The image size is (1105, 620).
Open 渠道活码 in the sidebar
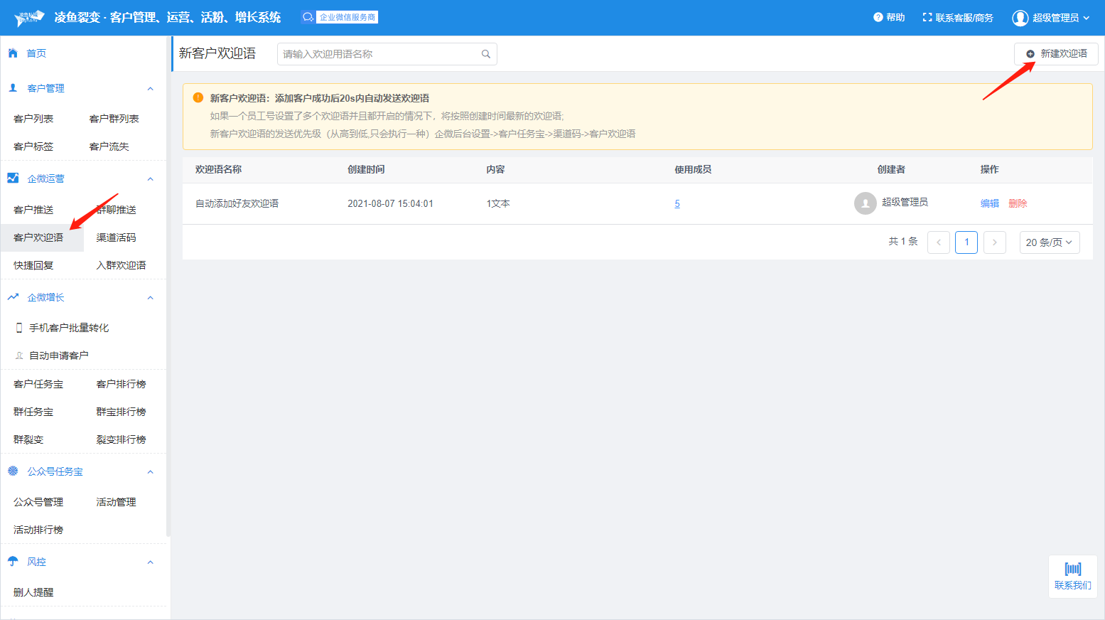(x=116, y=237)
